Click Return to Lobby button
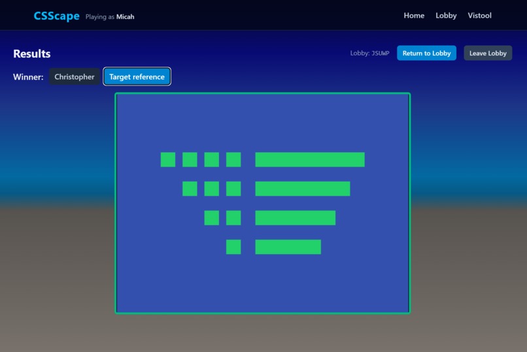 click(426, 53)
